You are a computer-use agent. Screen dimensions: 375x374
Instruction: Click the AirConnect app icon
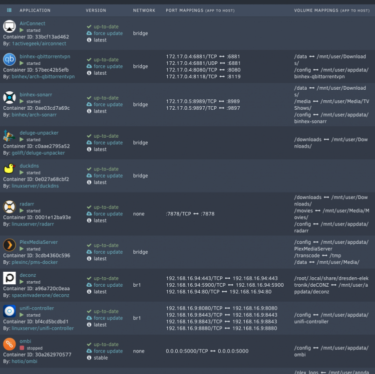click(x=9, y=26)
